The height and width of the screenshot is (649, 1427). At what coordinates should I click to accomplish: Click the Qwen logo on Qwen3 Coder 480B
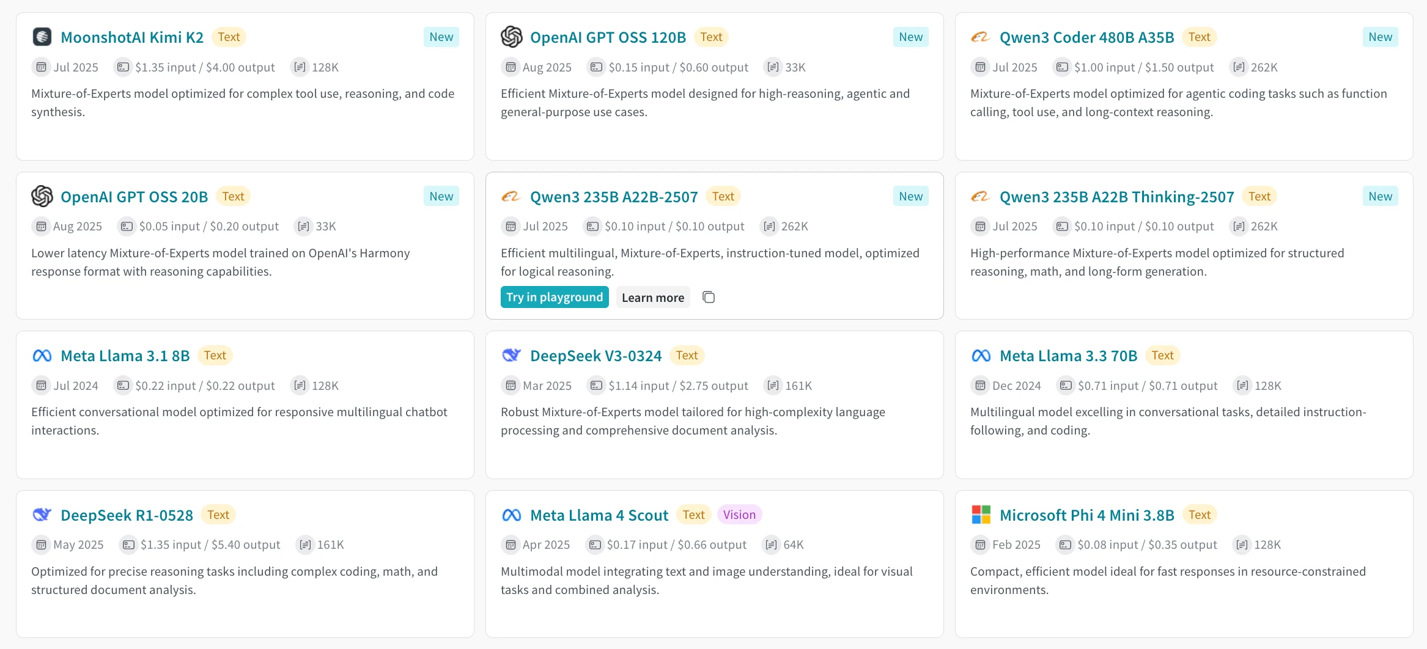[x=981, y=37]
